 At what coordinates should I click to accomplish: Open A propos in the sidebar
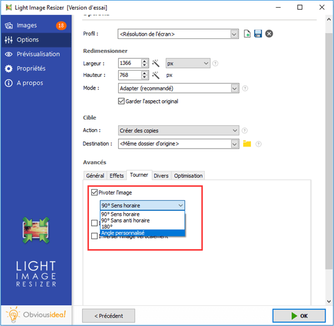(x=36, y=83)
